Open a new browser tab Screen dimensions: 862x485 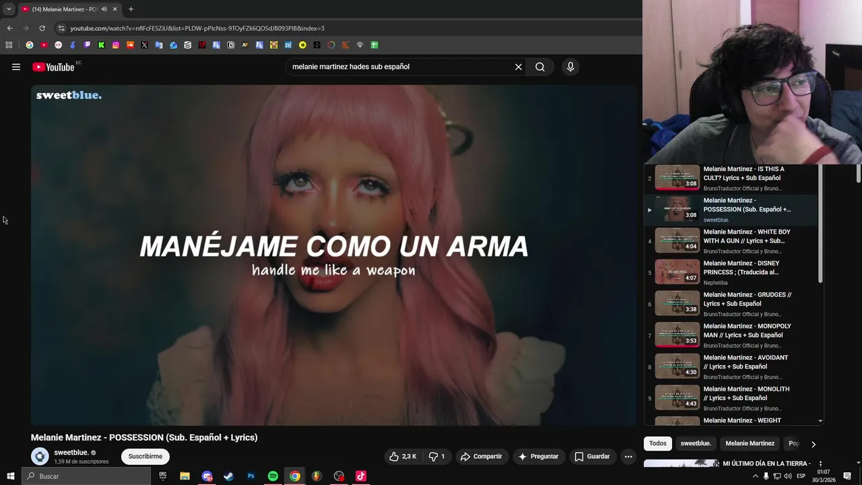coord(131,9)
